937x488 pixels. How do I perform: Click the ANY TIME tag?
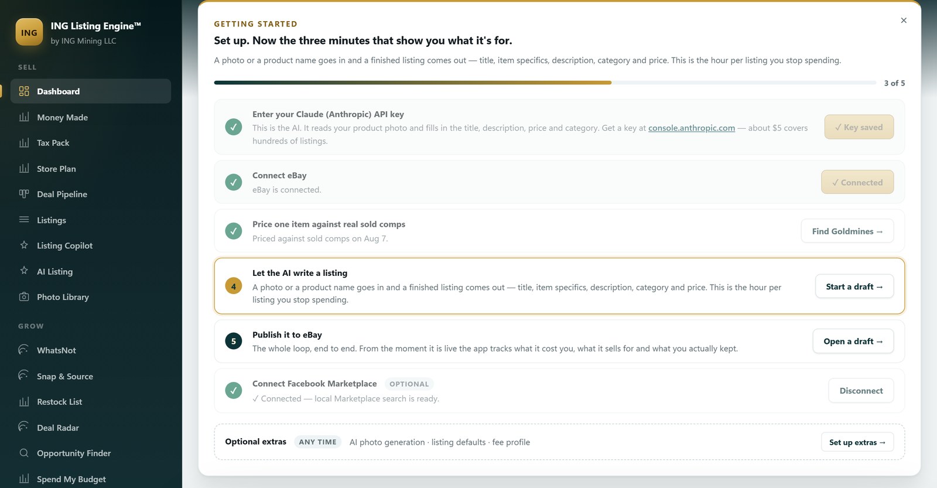point(318,442)
